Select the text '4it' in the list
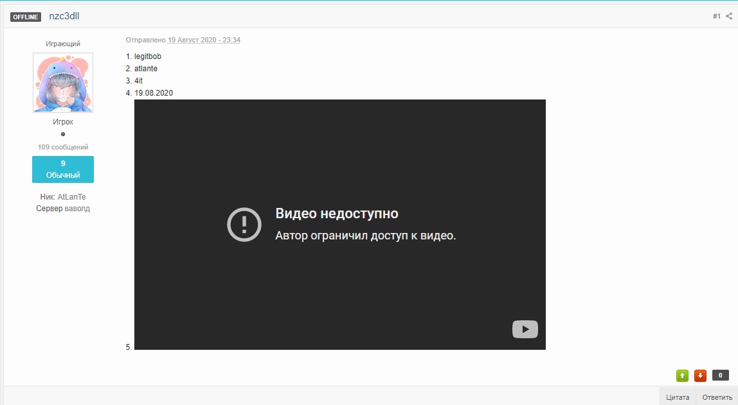738x405 pixels. (138, 81)
